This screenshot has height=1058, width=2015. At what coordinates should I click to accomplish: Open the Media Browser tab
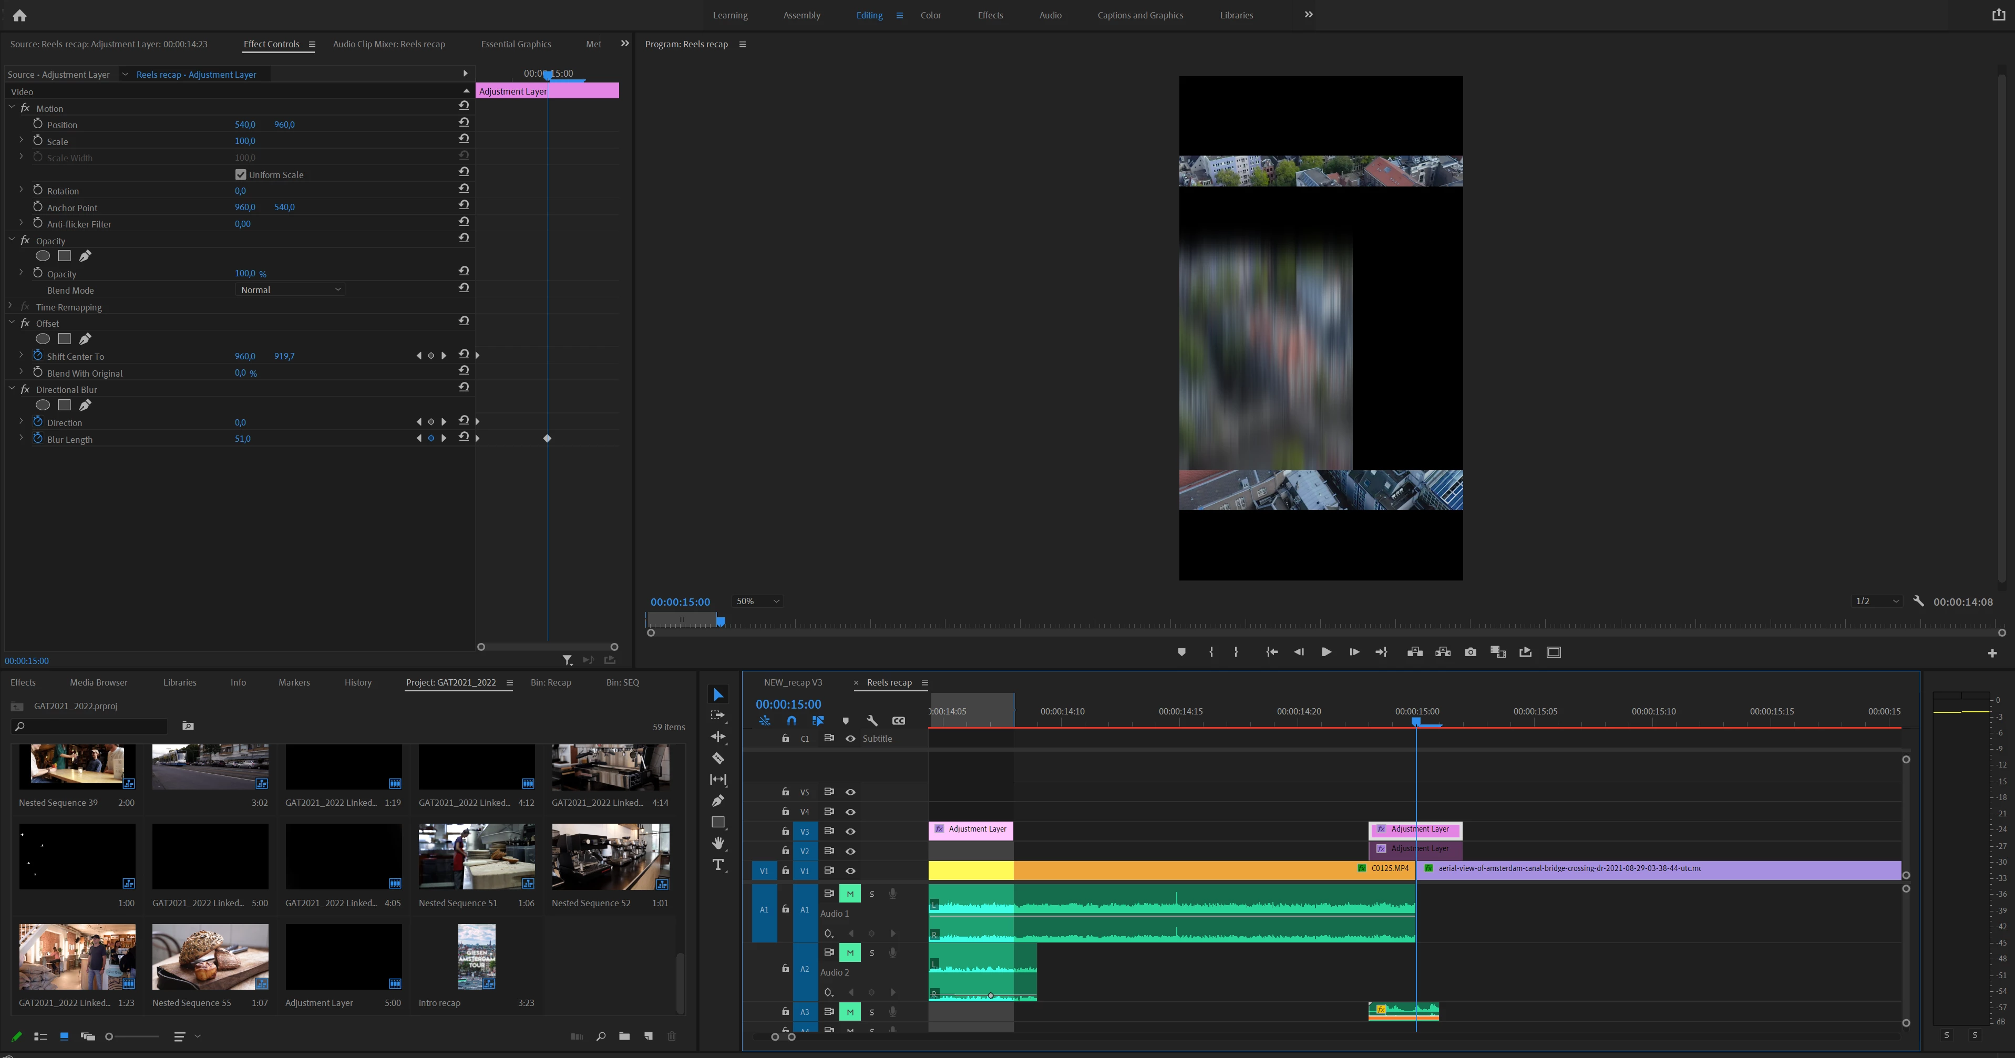(99, 682)
